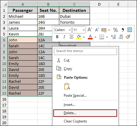Expand the Font Color dropdown arrow
Viewport: 137px width, 126px height.
(x=95, y=37)
